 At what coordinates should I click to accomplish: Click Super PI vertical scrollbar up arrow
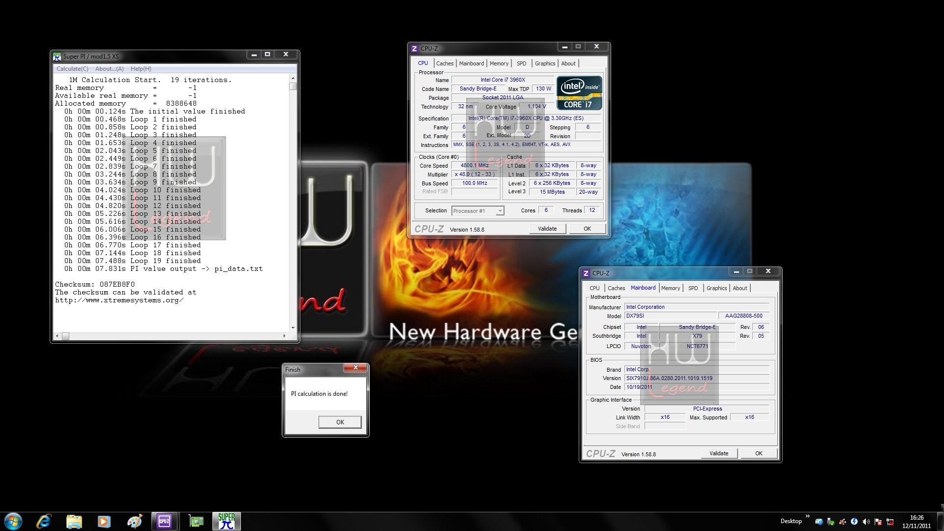tap(293, 78)
